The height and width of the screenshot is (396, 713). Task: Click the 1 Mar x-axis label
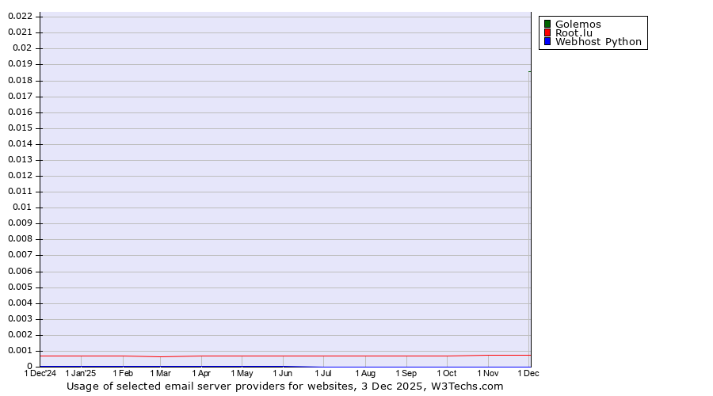pos(160,373)
